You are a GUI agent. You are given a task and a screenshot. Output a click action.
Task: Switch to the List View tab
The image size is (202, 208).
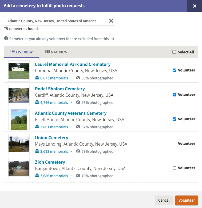pyautogui.click(x=21, y=52)
